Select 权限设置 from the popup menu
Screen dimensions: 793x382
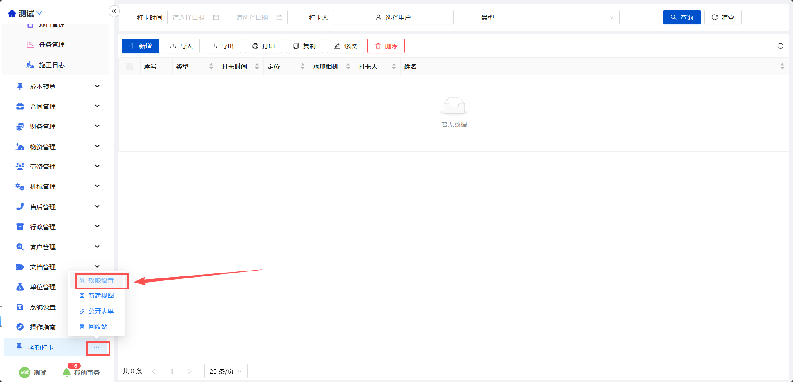coord(101,280)
